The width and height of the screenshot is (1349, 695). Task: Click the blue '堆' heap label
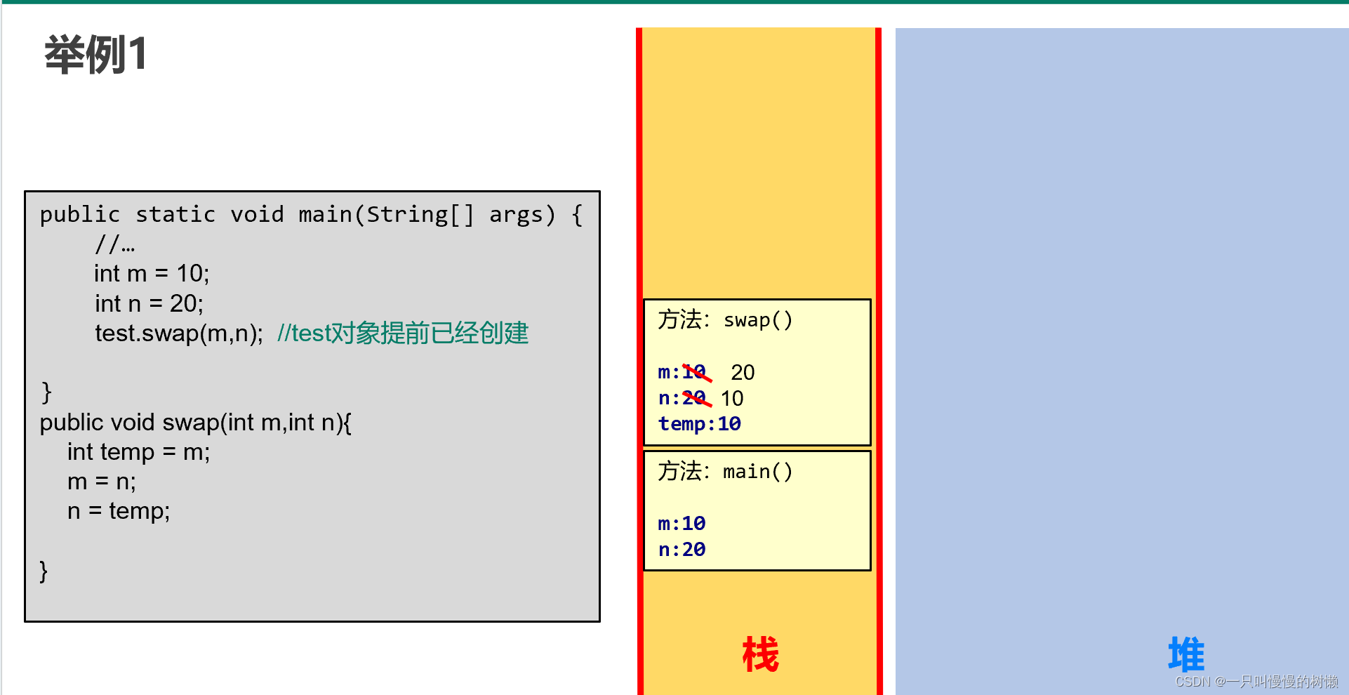click(1186, 654)
